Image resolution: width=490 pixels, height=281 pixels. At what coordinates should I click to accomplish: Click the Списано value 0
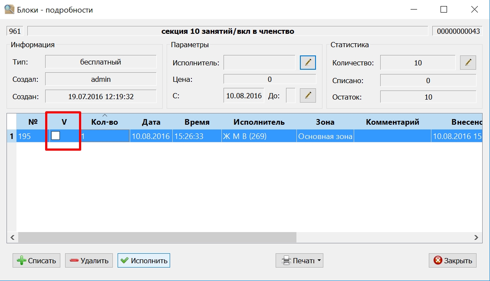click(428, 81)
